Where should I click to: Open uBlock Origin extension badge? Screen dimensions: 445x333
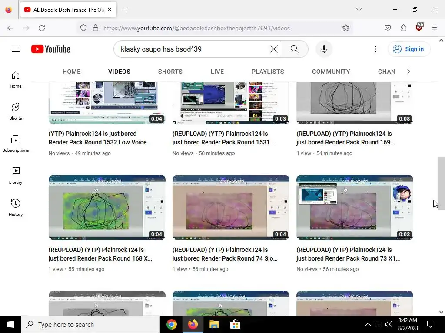point(419,27)
